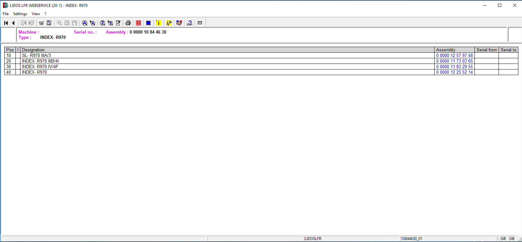Screen dimensions: 522x242
Task: Click the envelope mail icon
Action: pyautogui.click(x=200, y=23)
